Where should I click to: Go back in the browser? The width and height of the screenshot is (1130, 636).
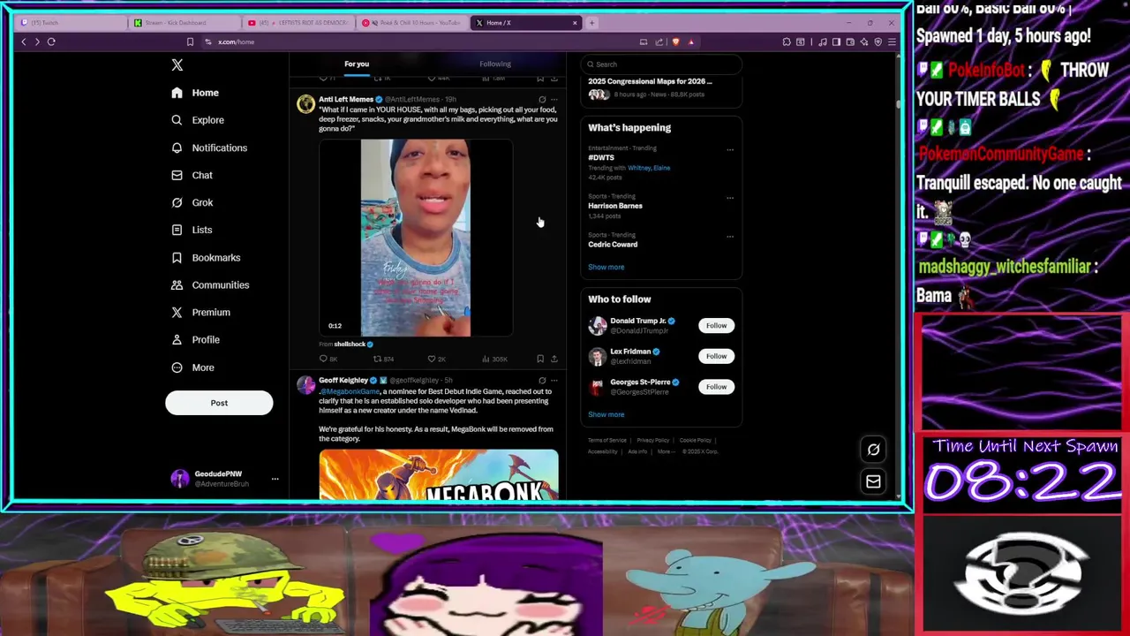pos(24,42)
